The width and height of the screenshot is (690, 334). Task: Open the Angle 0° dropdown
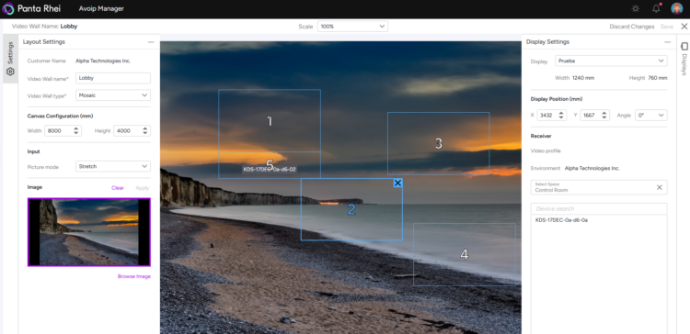(x=650, y=115)
